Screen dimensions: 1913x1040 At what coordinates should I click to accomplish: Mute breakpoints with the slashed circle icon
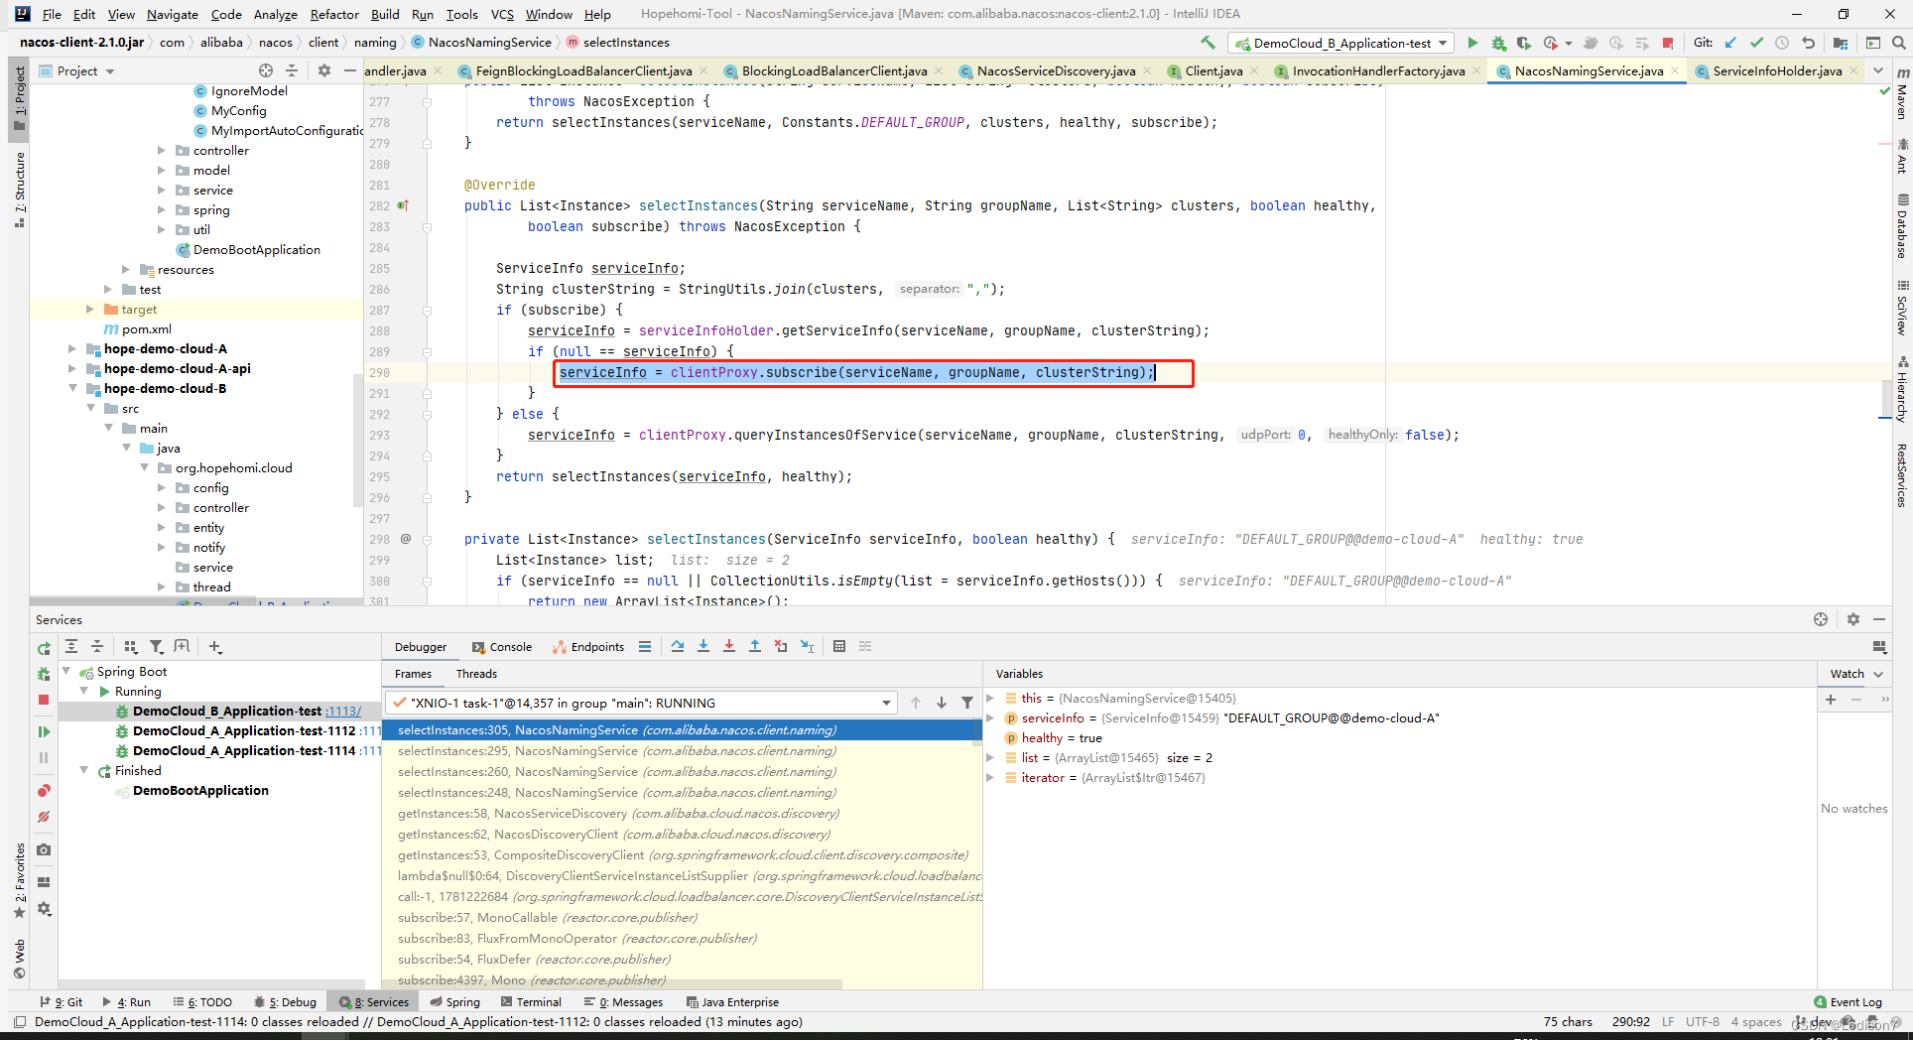44,817
